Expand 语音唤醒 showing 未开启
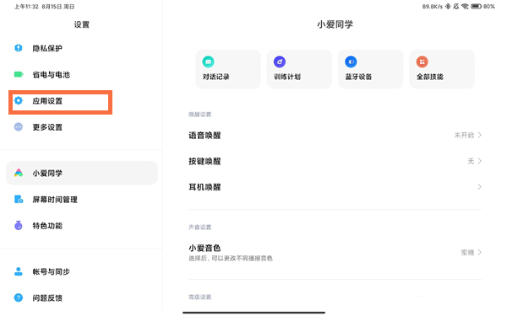 point(335,135)
